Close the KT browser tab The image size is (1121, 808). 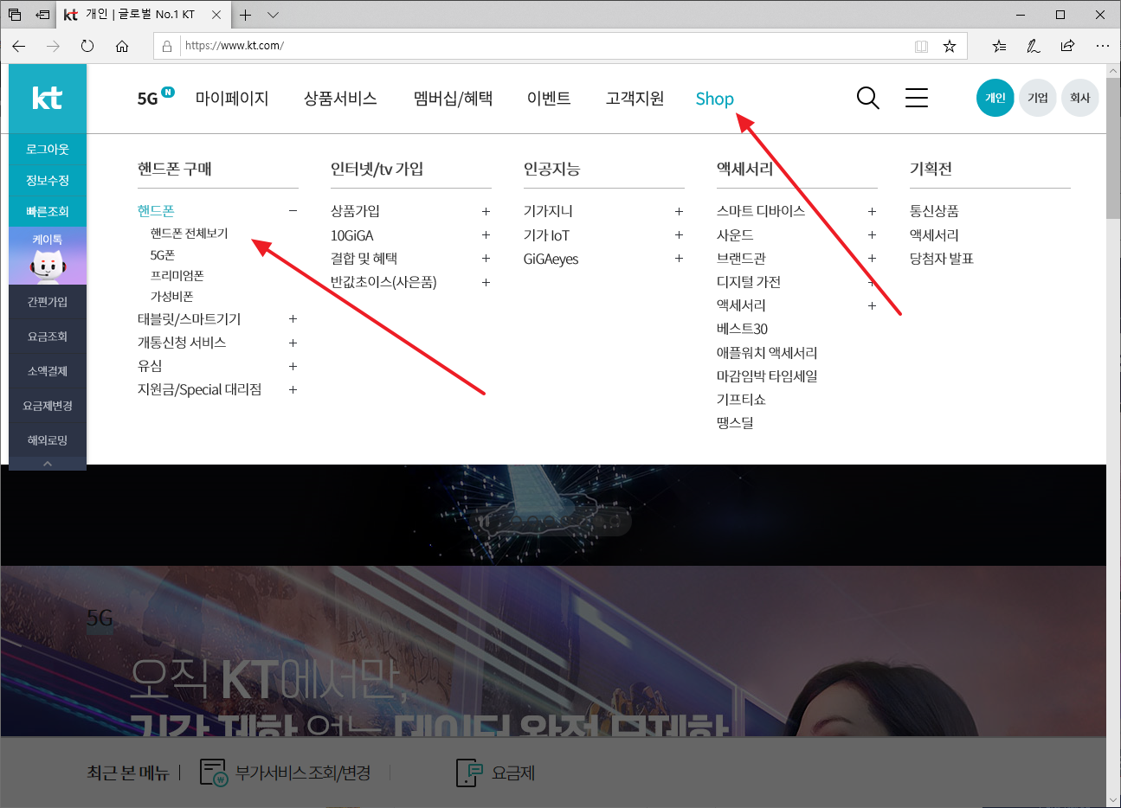click(x=216, y=15)
